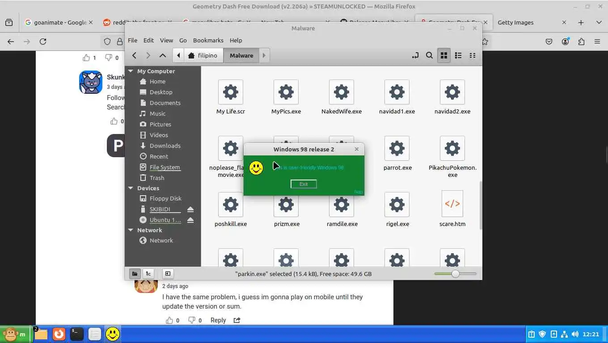The image size is (608, 343).
Task: Switch to list view in file manager
Action: (458, 55)
